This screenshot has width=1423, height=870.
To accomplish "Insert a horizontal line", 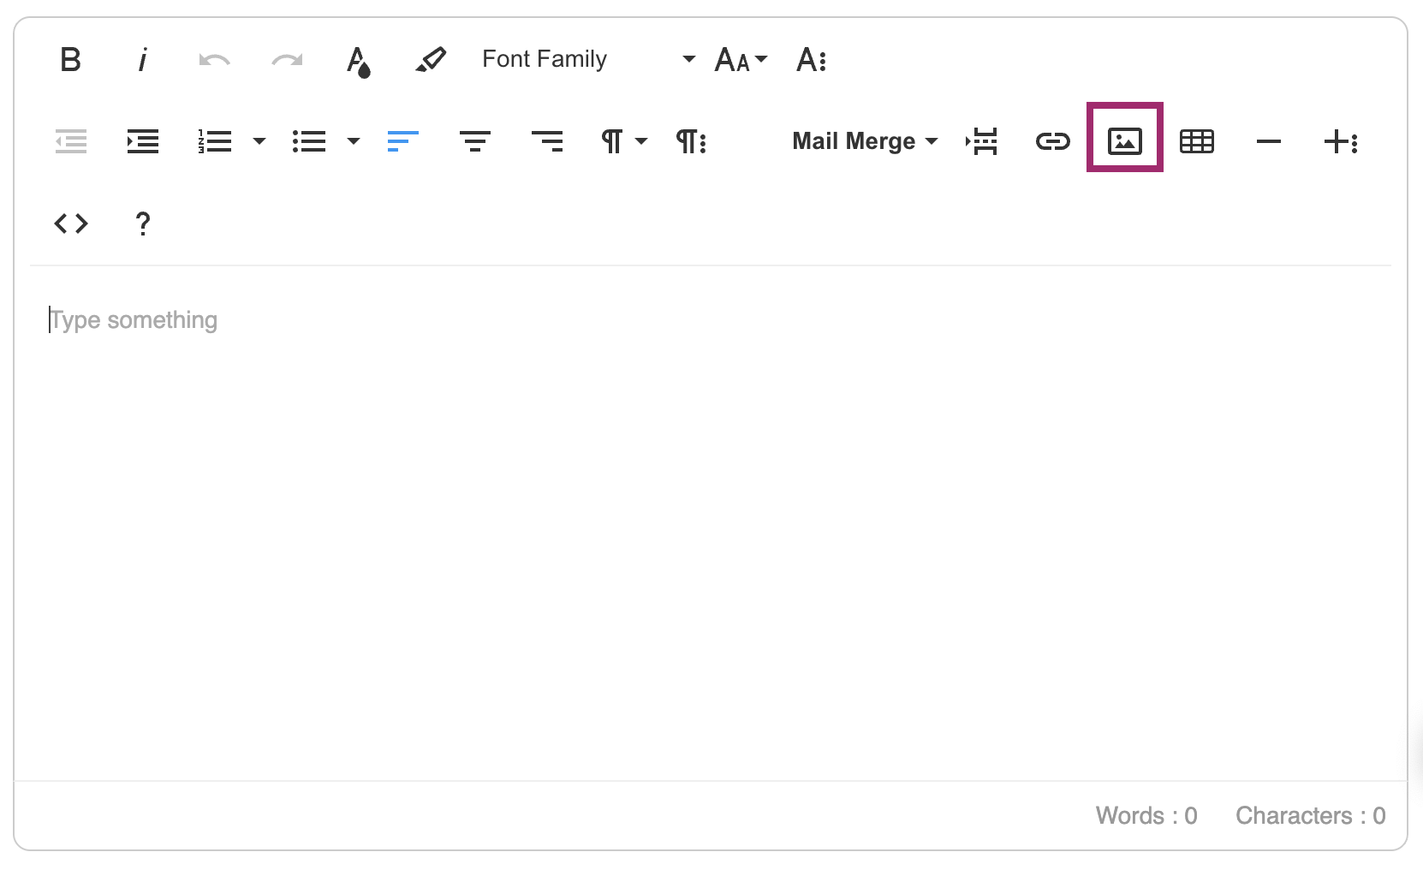I will tap(1269, 141).
